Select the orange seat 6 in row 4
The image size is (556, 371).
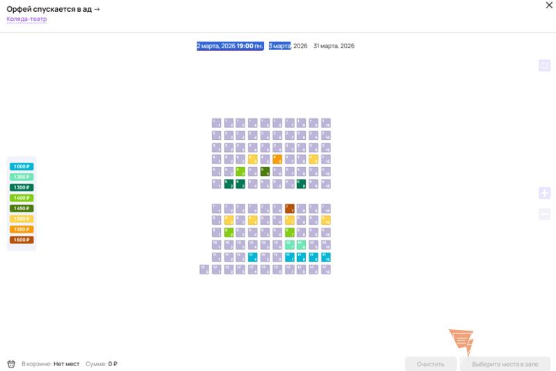[x=277, y=159]
